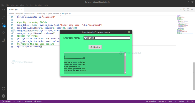
Task: Select Python 3.8.5 64-bit interpreter
Action: pos(25,101)
